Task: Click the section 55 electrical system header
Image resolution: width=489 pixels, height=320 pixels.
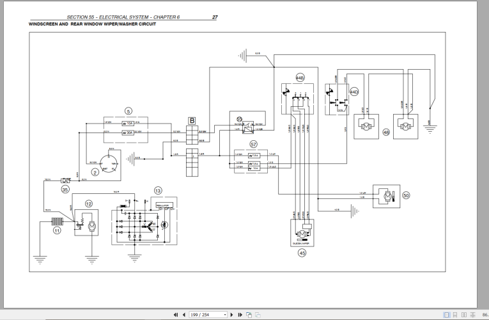Action: click(x=123, y=17)
